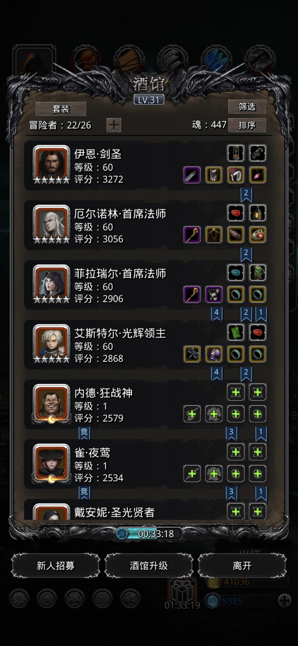298x646 pixels.
Task: Open the 排序 sort options
Action: tap(247, 125)
